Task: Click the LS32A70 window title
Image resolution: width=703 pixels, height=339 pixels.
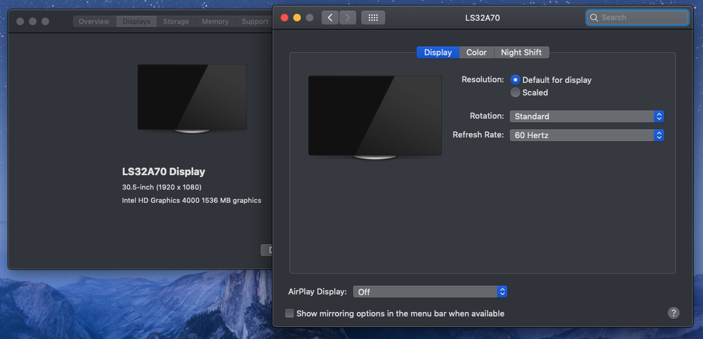Action: pyautogui.click(x=483, y=18)
